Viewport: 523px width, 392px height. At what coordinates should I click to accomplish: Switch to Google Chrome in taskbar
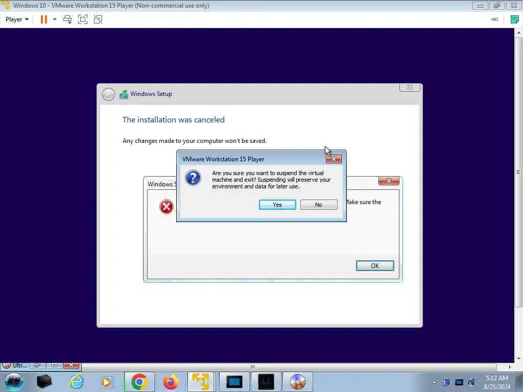click(x=139, y=382)
